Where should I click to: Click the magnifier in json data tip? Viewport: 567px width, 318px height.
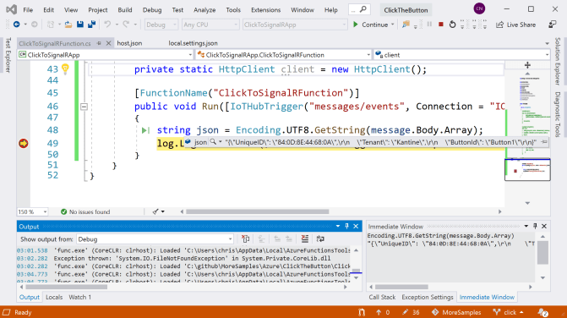tap(213, 142)
